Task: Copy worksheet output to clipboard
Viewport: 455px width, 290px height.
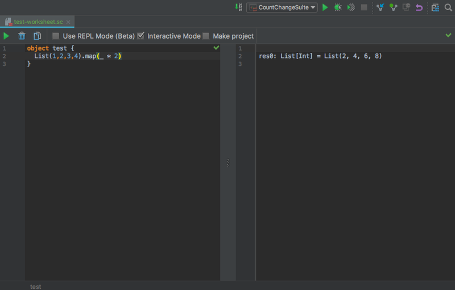Action: (37, 36)
